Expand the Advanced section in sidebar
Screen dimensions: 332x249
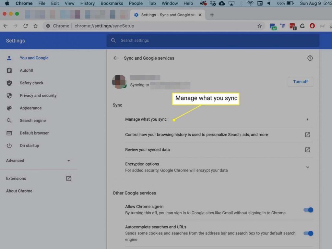point(38,161)
